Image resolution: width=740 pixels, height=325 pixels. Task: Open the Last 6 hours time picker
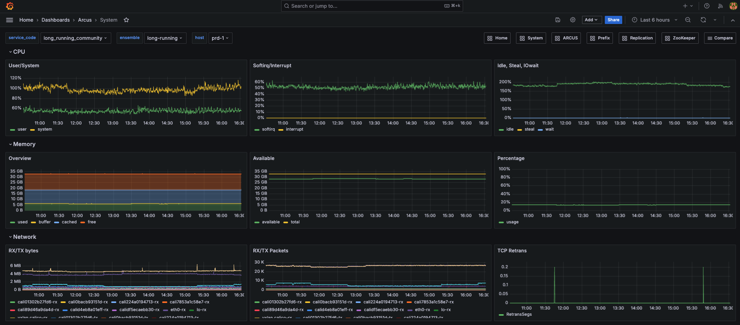tap(655, 20)
